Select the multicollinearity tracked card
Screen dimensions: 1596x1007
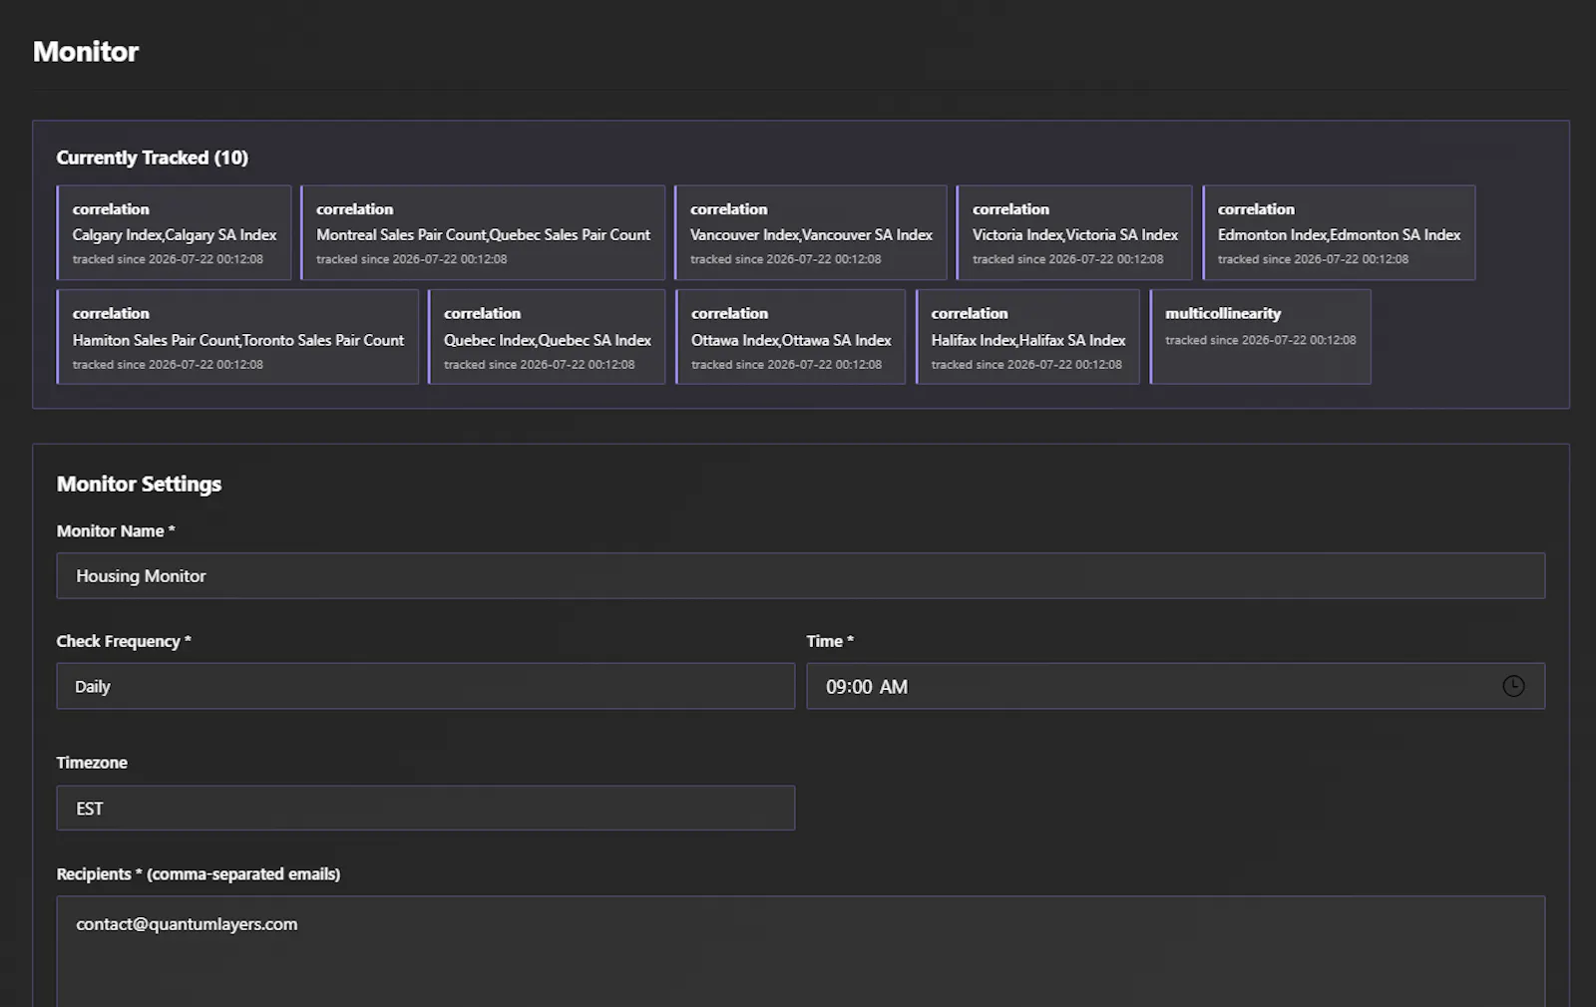pyautogui.click(x=1261, y=337)
